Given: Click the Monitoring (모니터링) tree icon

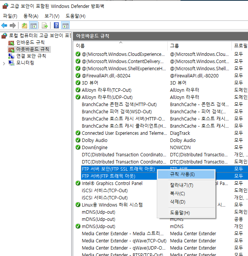Looking at the screenshot, I should click(11, 63).
